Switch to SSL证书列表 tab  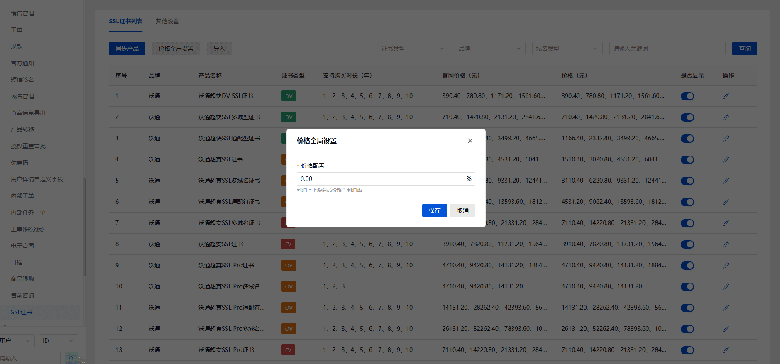(126, 21)
